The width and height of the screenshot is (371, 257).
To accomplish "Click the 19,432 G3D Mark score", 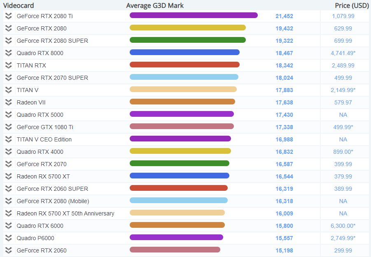I will point(285,28).
